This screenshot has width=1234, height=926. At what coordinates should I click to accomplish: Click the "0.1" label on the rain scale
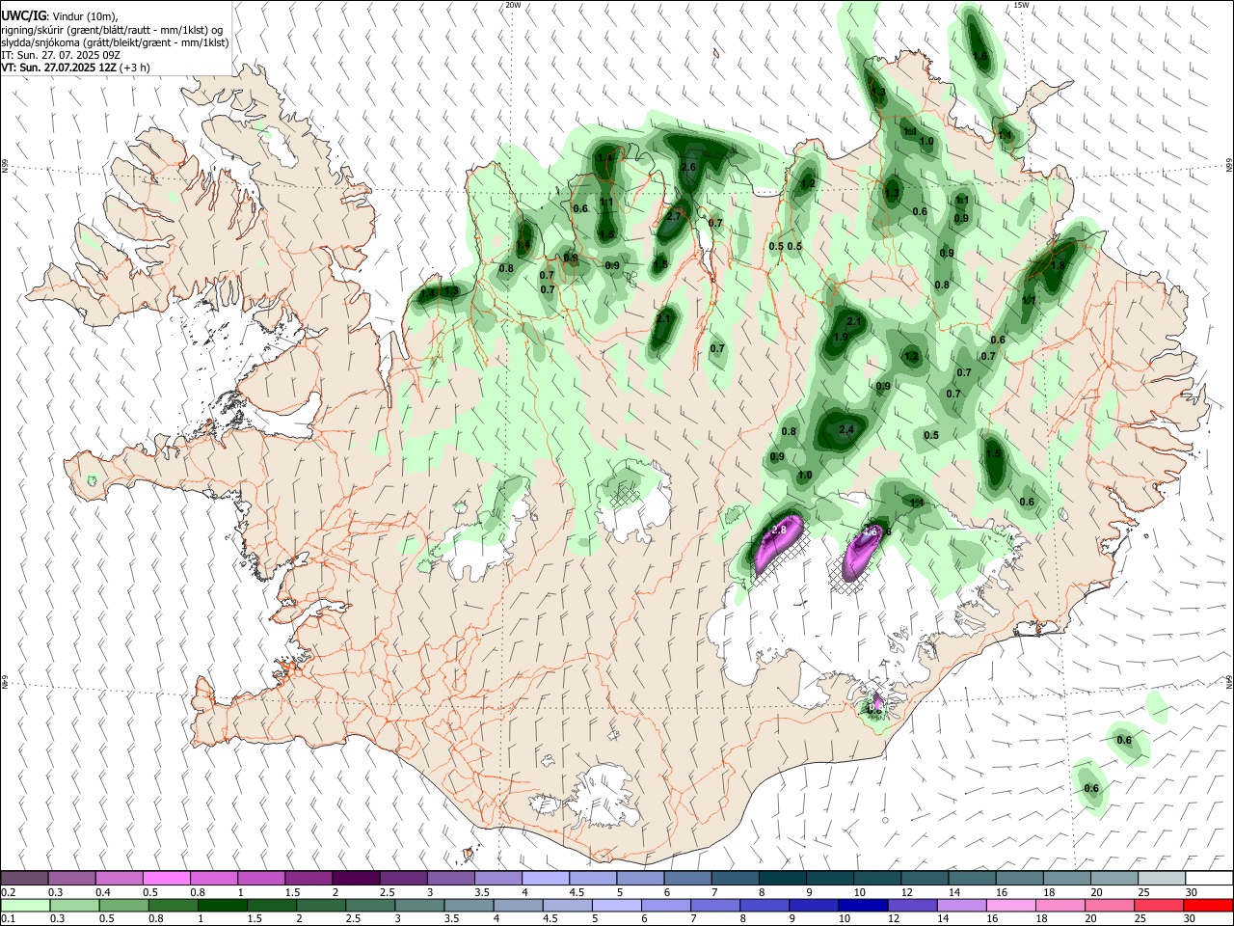tap(8, 919)
